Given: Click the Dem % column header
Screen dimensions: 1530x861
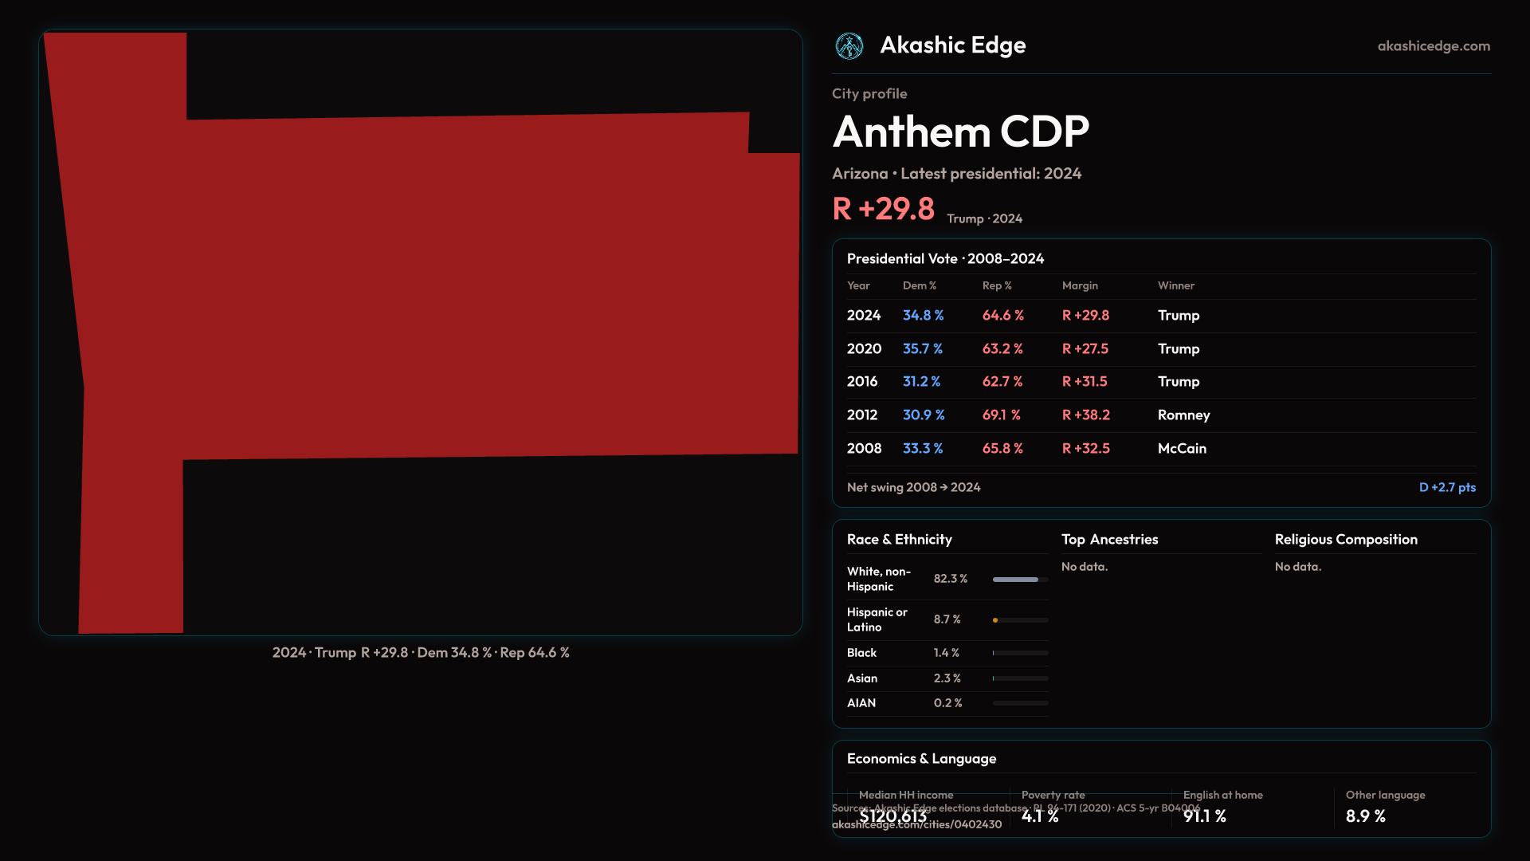Looking at the screenshot, I should point(919,285).
